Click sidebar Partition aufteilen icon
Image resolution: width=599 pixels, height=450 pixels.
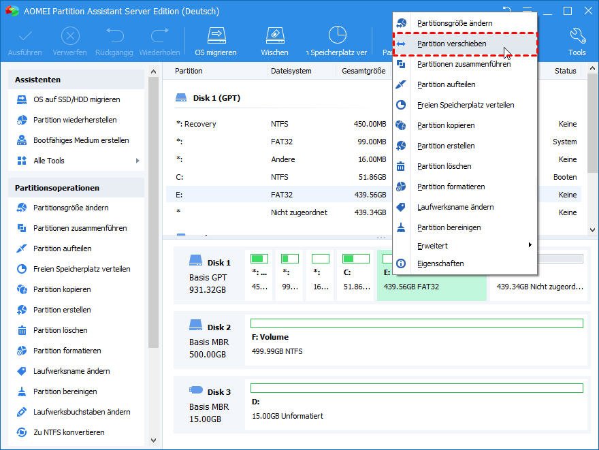pos(22,248)
